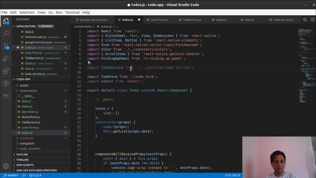Viewport: 316px width, 178px height.
Task: Open the Search view in activity bar
Action: tap(6, 33)
